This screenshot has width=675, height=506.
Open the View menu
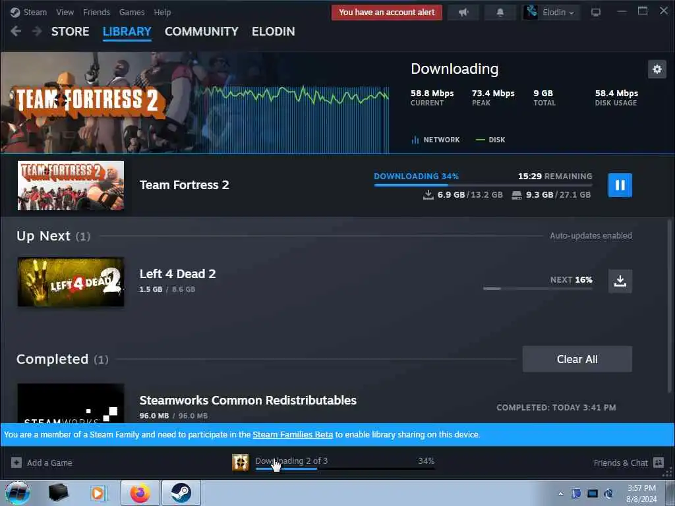[65, 12]
